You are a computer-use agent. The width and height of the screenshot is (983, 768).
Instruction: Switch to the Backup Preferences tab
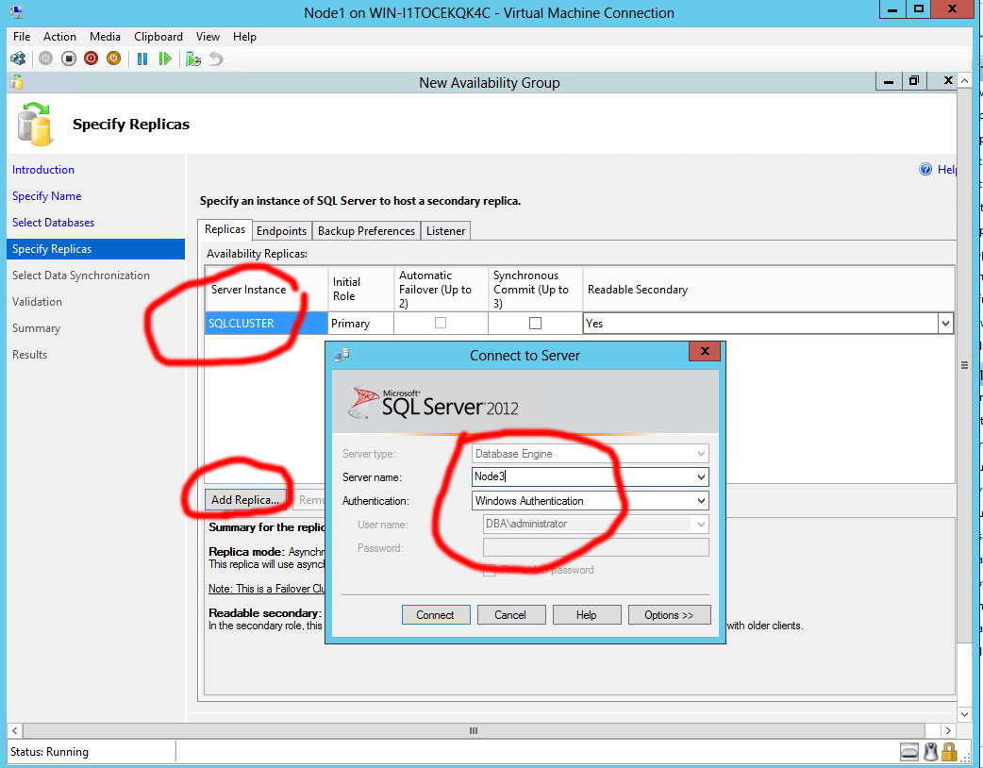[366, 231]
